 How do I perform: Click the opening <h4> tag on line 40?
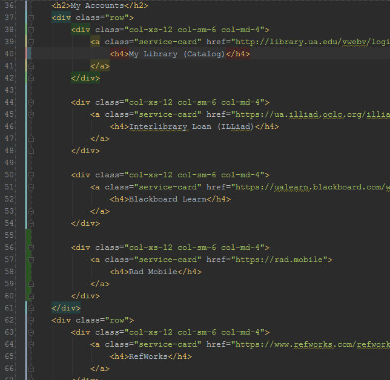point(119,54)
